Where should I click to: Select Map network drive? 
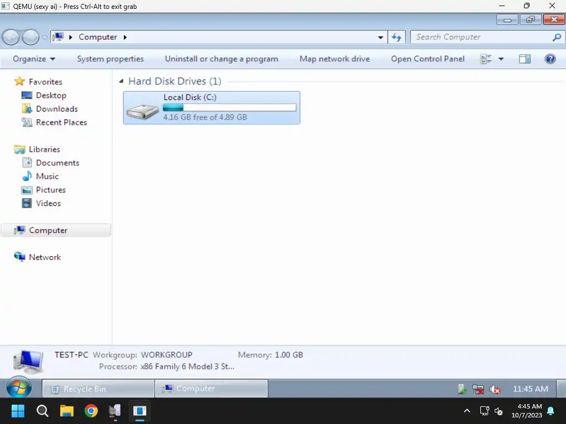(x=334, y=59)
